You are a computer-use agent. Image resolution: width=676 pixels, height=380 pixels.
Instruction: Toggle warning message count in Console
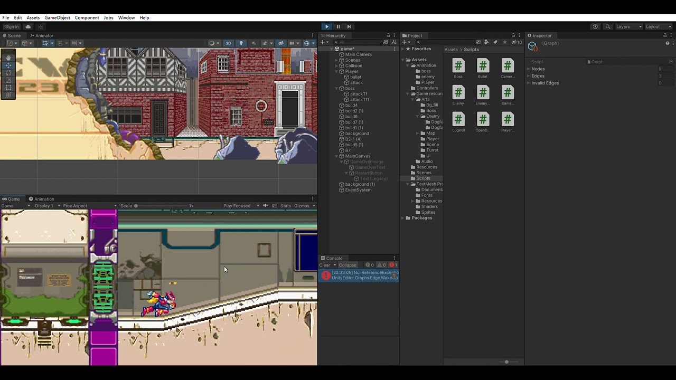point(381,265)
